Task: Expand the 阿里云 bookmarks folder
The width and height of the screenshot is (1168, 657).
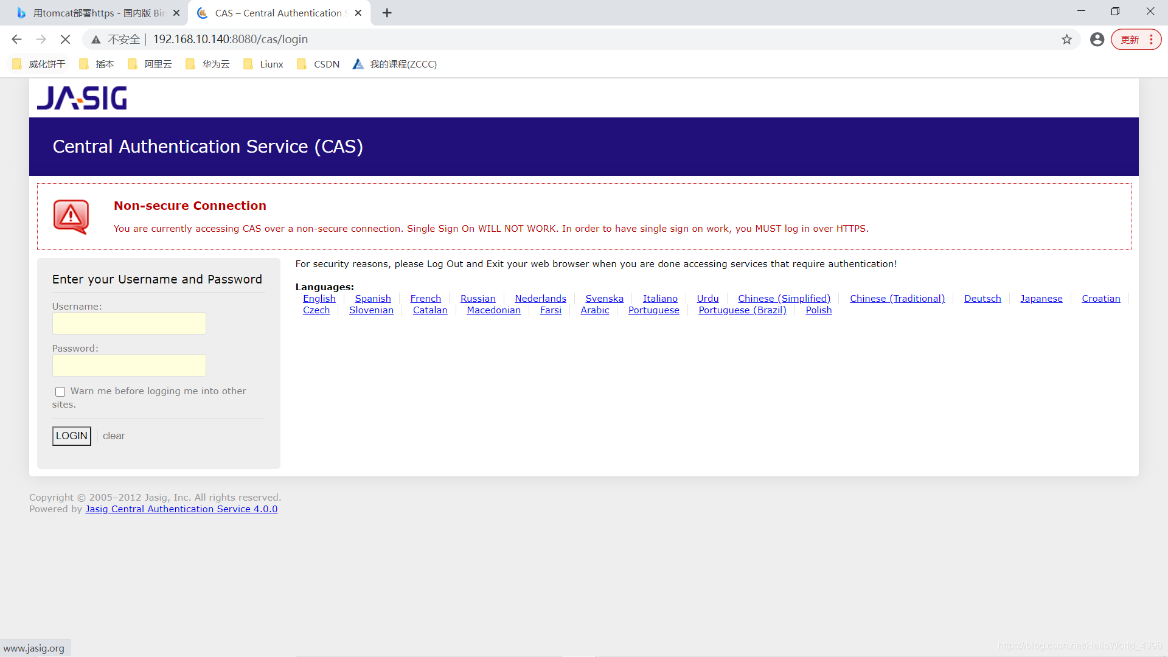Action: tap(150, 64)
